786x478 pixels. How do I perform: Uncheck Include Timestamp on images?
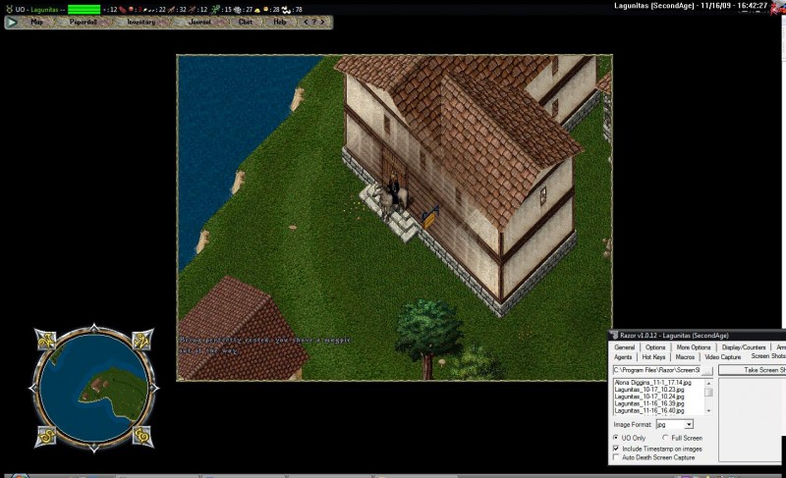pos(616,448)
